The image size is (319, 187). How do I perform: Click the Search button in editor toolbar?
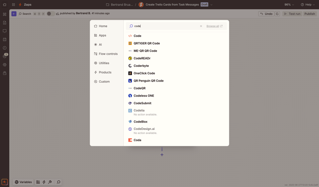pos(25,14)
